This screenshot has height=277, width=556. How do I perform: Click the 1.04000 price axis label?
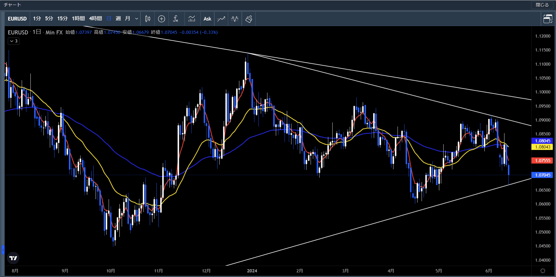pos(543,260)
